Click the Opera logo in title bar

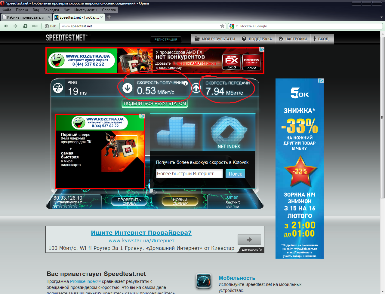point(3,3)
